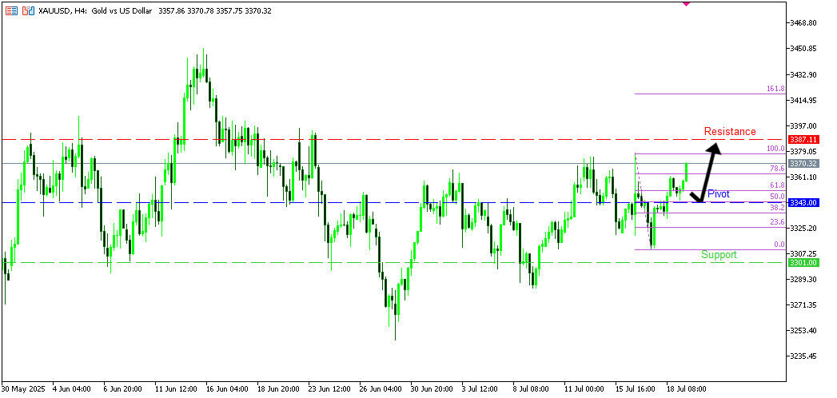Click the red 3387.11 price tag
Image resolution: width=837 pixels, height=398 pixels.
[803, 139]
